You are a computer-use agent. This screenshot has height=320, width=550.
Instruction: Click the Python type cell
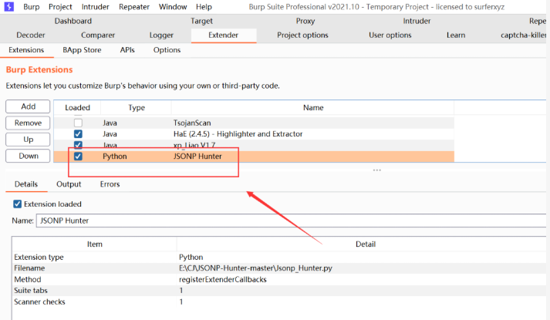[x=115, y=157]
